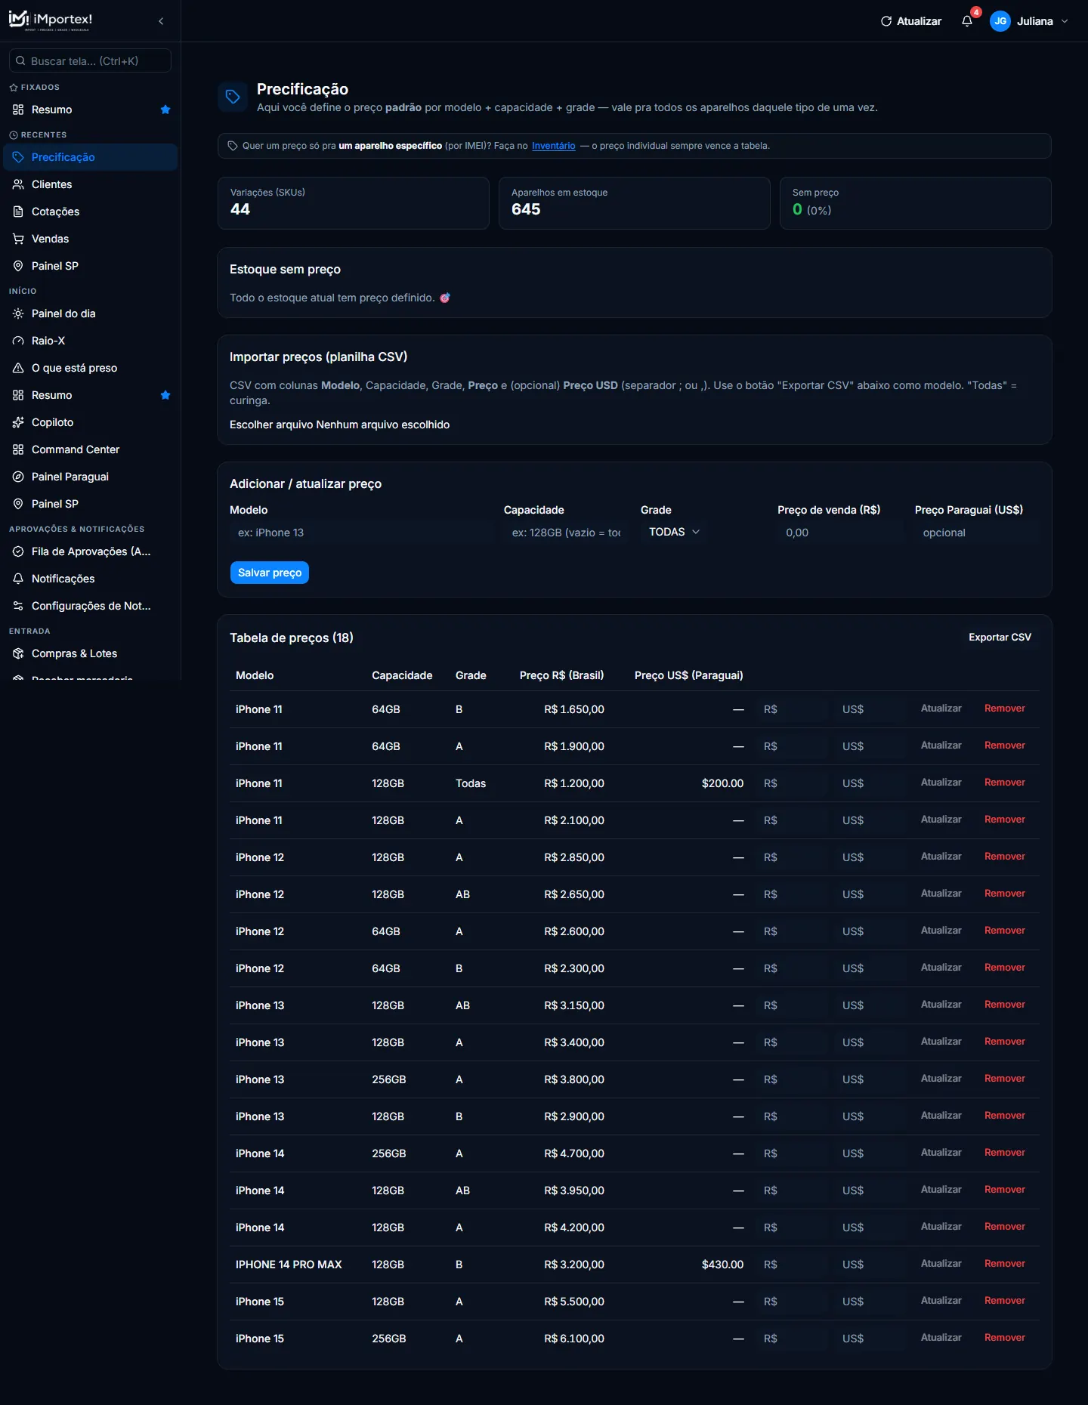Follow the Inventário link

point(554,146)
